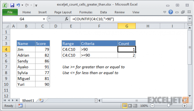Switch to Page Break Preview view
Screen dimensions: 194x111
pyautogui.click(x=135, y=106)
